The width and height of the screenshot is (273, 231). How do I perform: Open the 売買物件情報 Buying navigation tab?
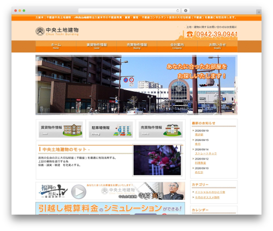[136, 46]
